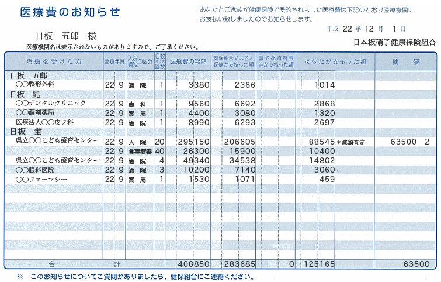The height and width of the screenshot is (282, 441).
Task: Click the self-paid amount 14802
Action: click(x=322, y=160)
